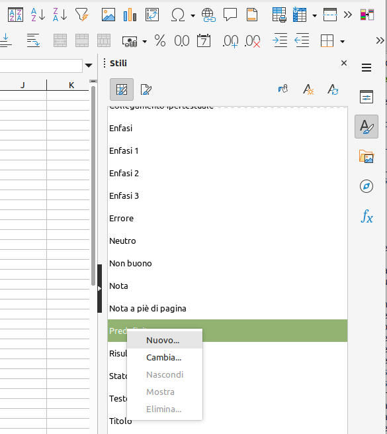Toggle split window icon
The height and width of the screenshot is (434, 387).
point(330,15)
